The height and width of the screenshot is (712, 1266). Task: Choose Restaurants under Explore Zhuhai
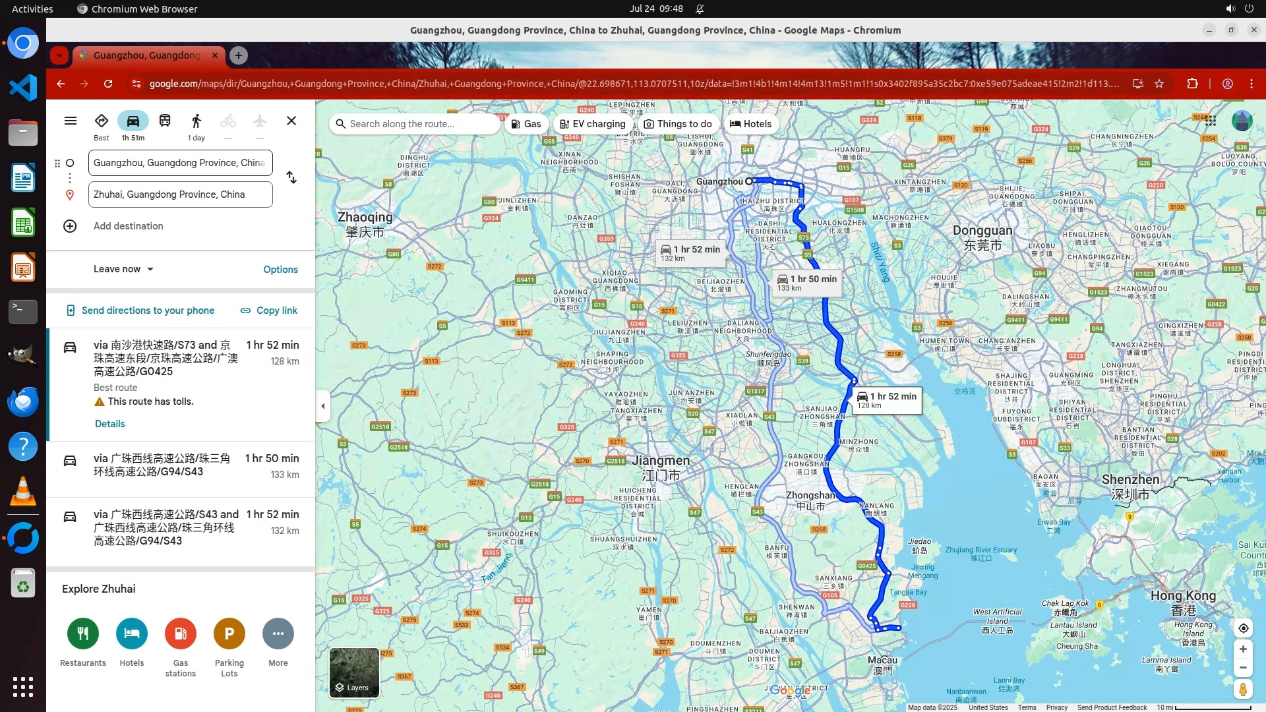83,634
